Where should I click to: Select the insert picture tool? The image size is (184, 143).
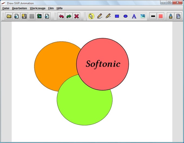point(143,16)
